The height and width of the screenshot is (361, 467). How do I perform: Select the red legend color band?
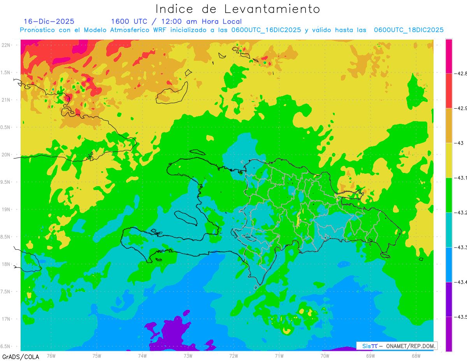[449, 91]
